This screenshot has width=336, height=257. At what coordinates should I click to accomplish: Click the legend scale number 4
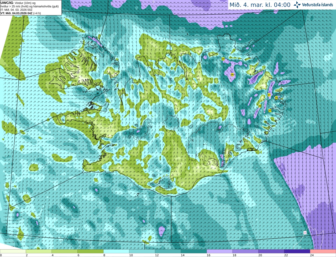coord(52,255)
